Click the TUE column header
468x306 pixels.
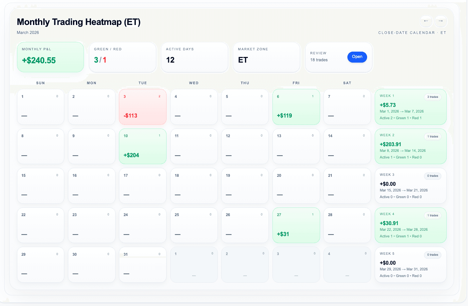[x=143, y=83]
